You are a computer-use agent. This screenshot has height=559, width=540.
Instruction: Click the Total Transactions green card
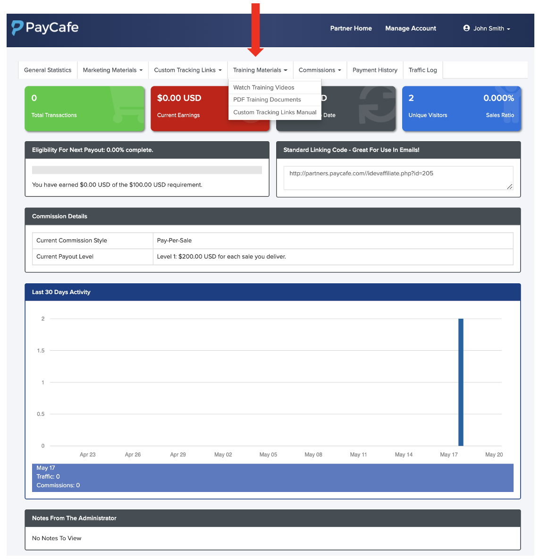tap(84, 109)
